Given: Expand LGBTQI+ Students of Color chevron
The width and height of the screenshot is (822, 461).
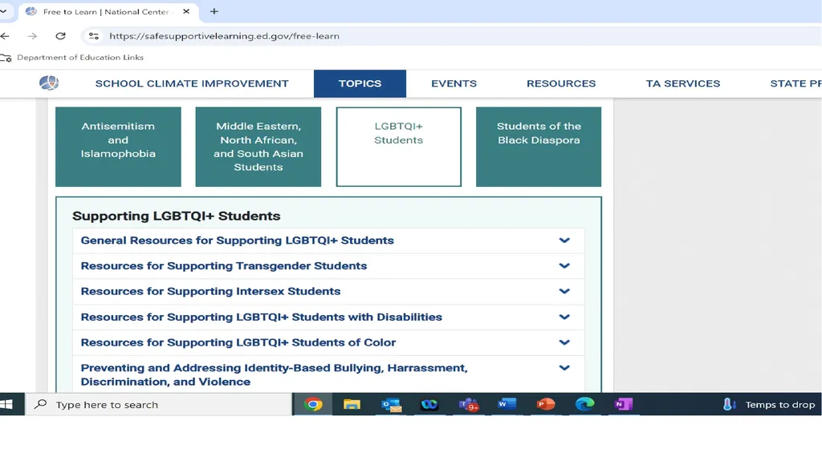Looking at the screenshot, I should click(x=564, y=342).
